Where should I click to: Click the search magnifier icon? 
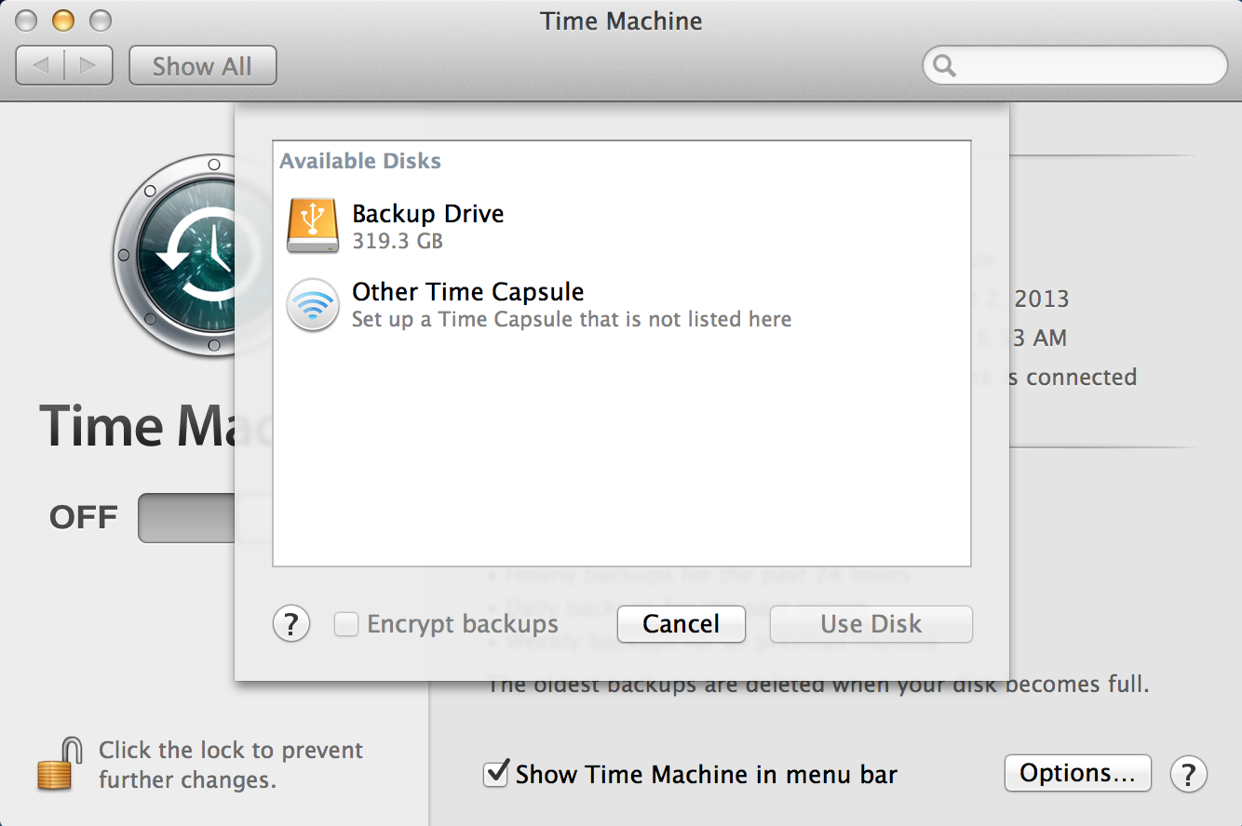(x=944, y=66)
